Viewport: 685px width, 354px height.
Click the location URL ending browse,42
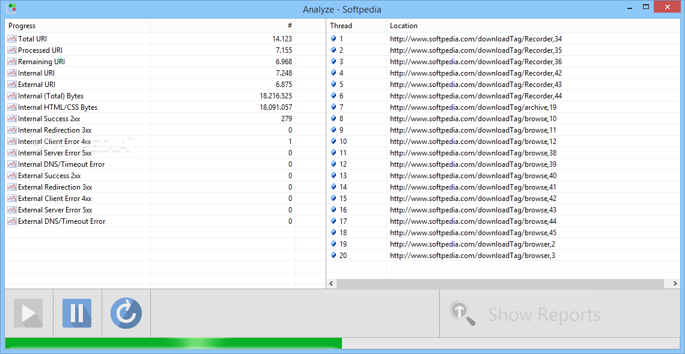click(x=473, y=199)
